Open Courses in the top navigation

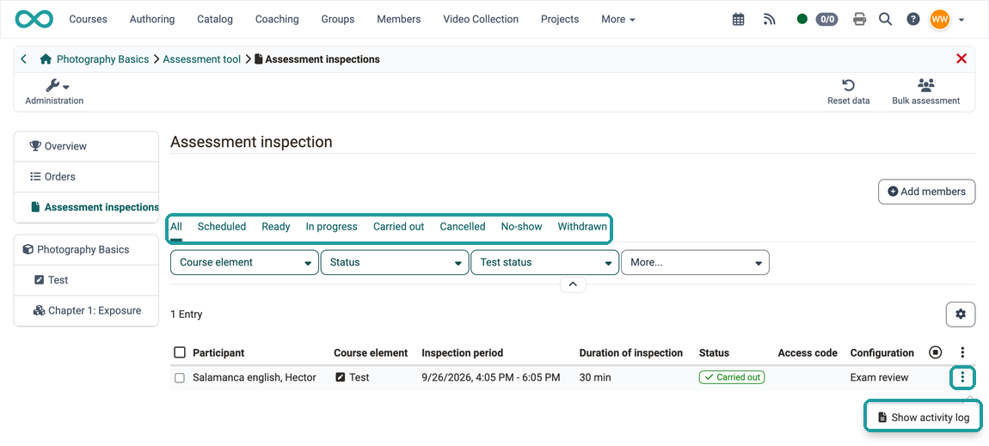click(89, 19)
